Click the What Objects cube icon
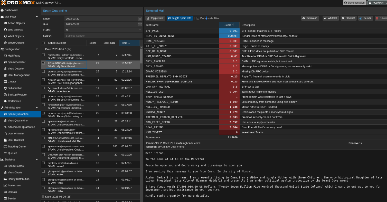This screenshot has width=387, height=202. pyautogui.click(x=5, y=36)
